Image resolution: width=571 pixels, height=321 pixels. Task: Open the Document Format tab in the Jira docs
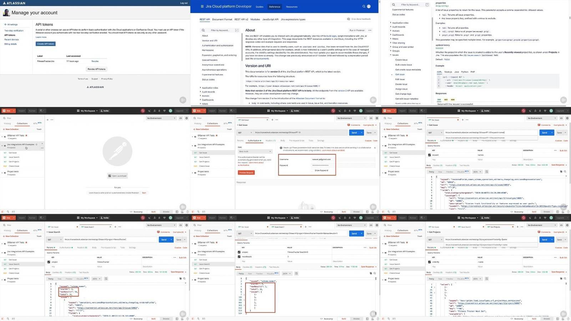pos(222,19)
